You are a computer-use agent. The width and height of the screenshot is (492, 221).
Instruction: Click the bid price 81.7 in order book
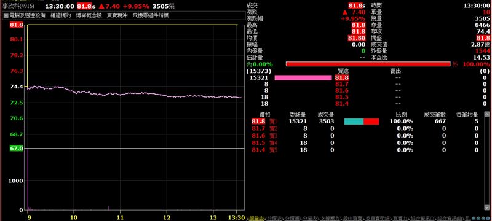pyautogui.click(x=342, y=84)
